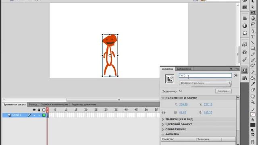Click help icon beside instance name
Screen dimensions: 258x145
click(235, 75)
